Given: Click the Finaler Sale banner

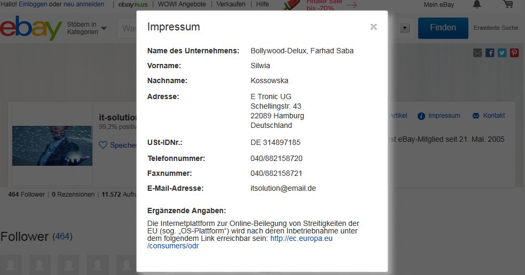Looking at the screenshot, I should click(320, 5).
